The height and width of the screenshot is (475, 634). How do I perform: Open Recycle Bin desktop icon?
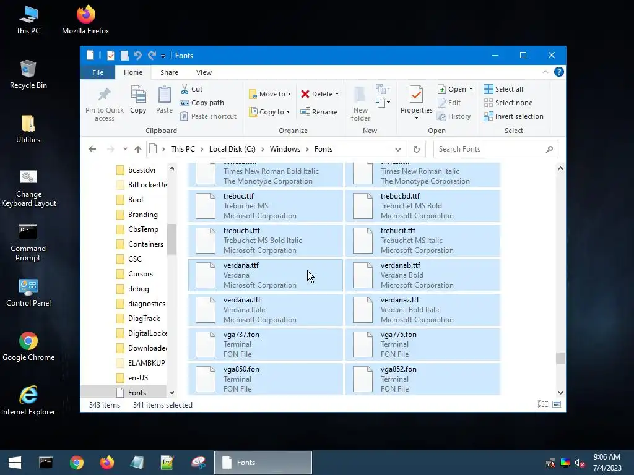pos(28,75)
